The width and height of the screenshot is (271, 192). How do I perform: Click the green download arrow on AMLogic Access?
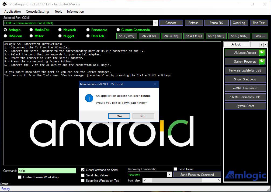[262, 53]
